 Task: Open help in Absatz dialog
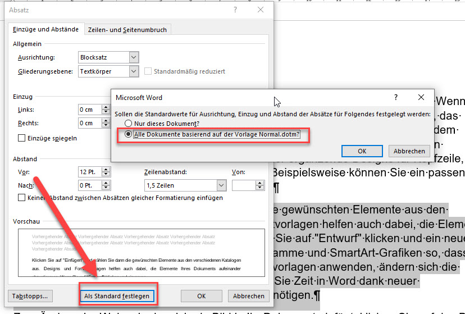tap(235, 10)
